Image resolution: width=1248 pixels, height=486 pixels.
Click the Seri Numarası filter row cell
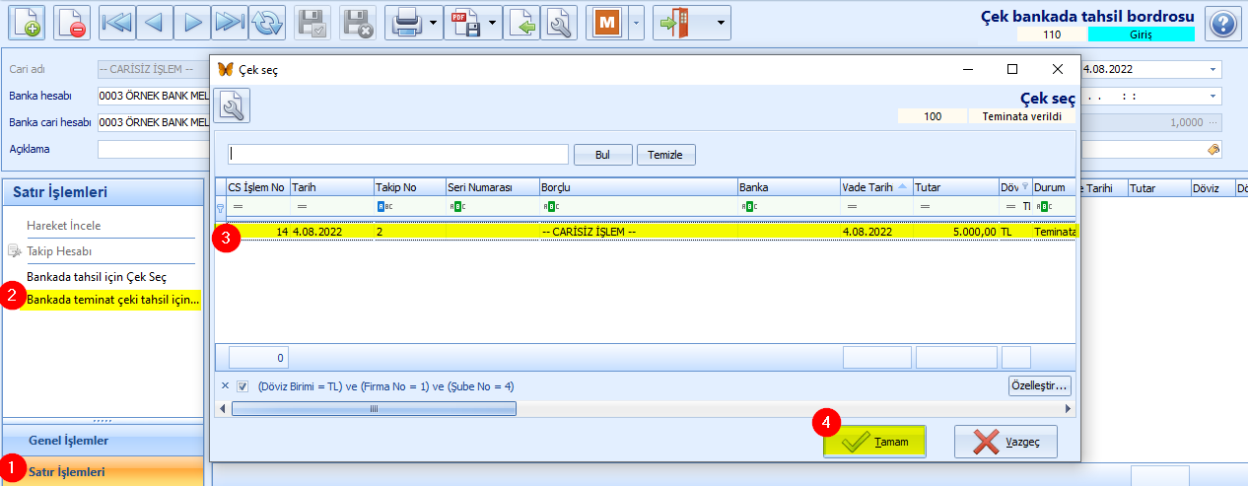coord(491,207)
